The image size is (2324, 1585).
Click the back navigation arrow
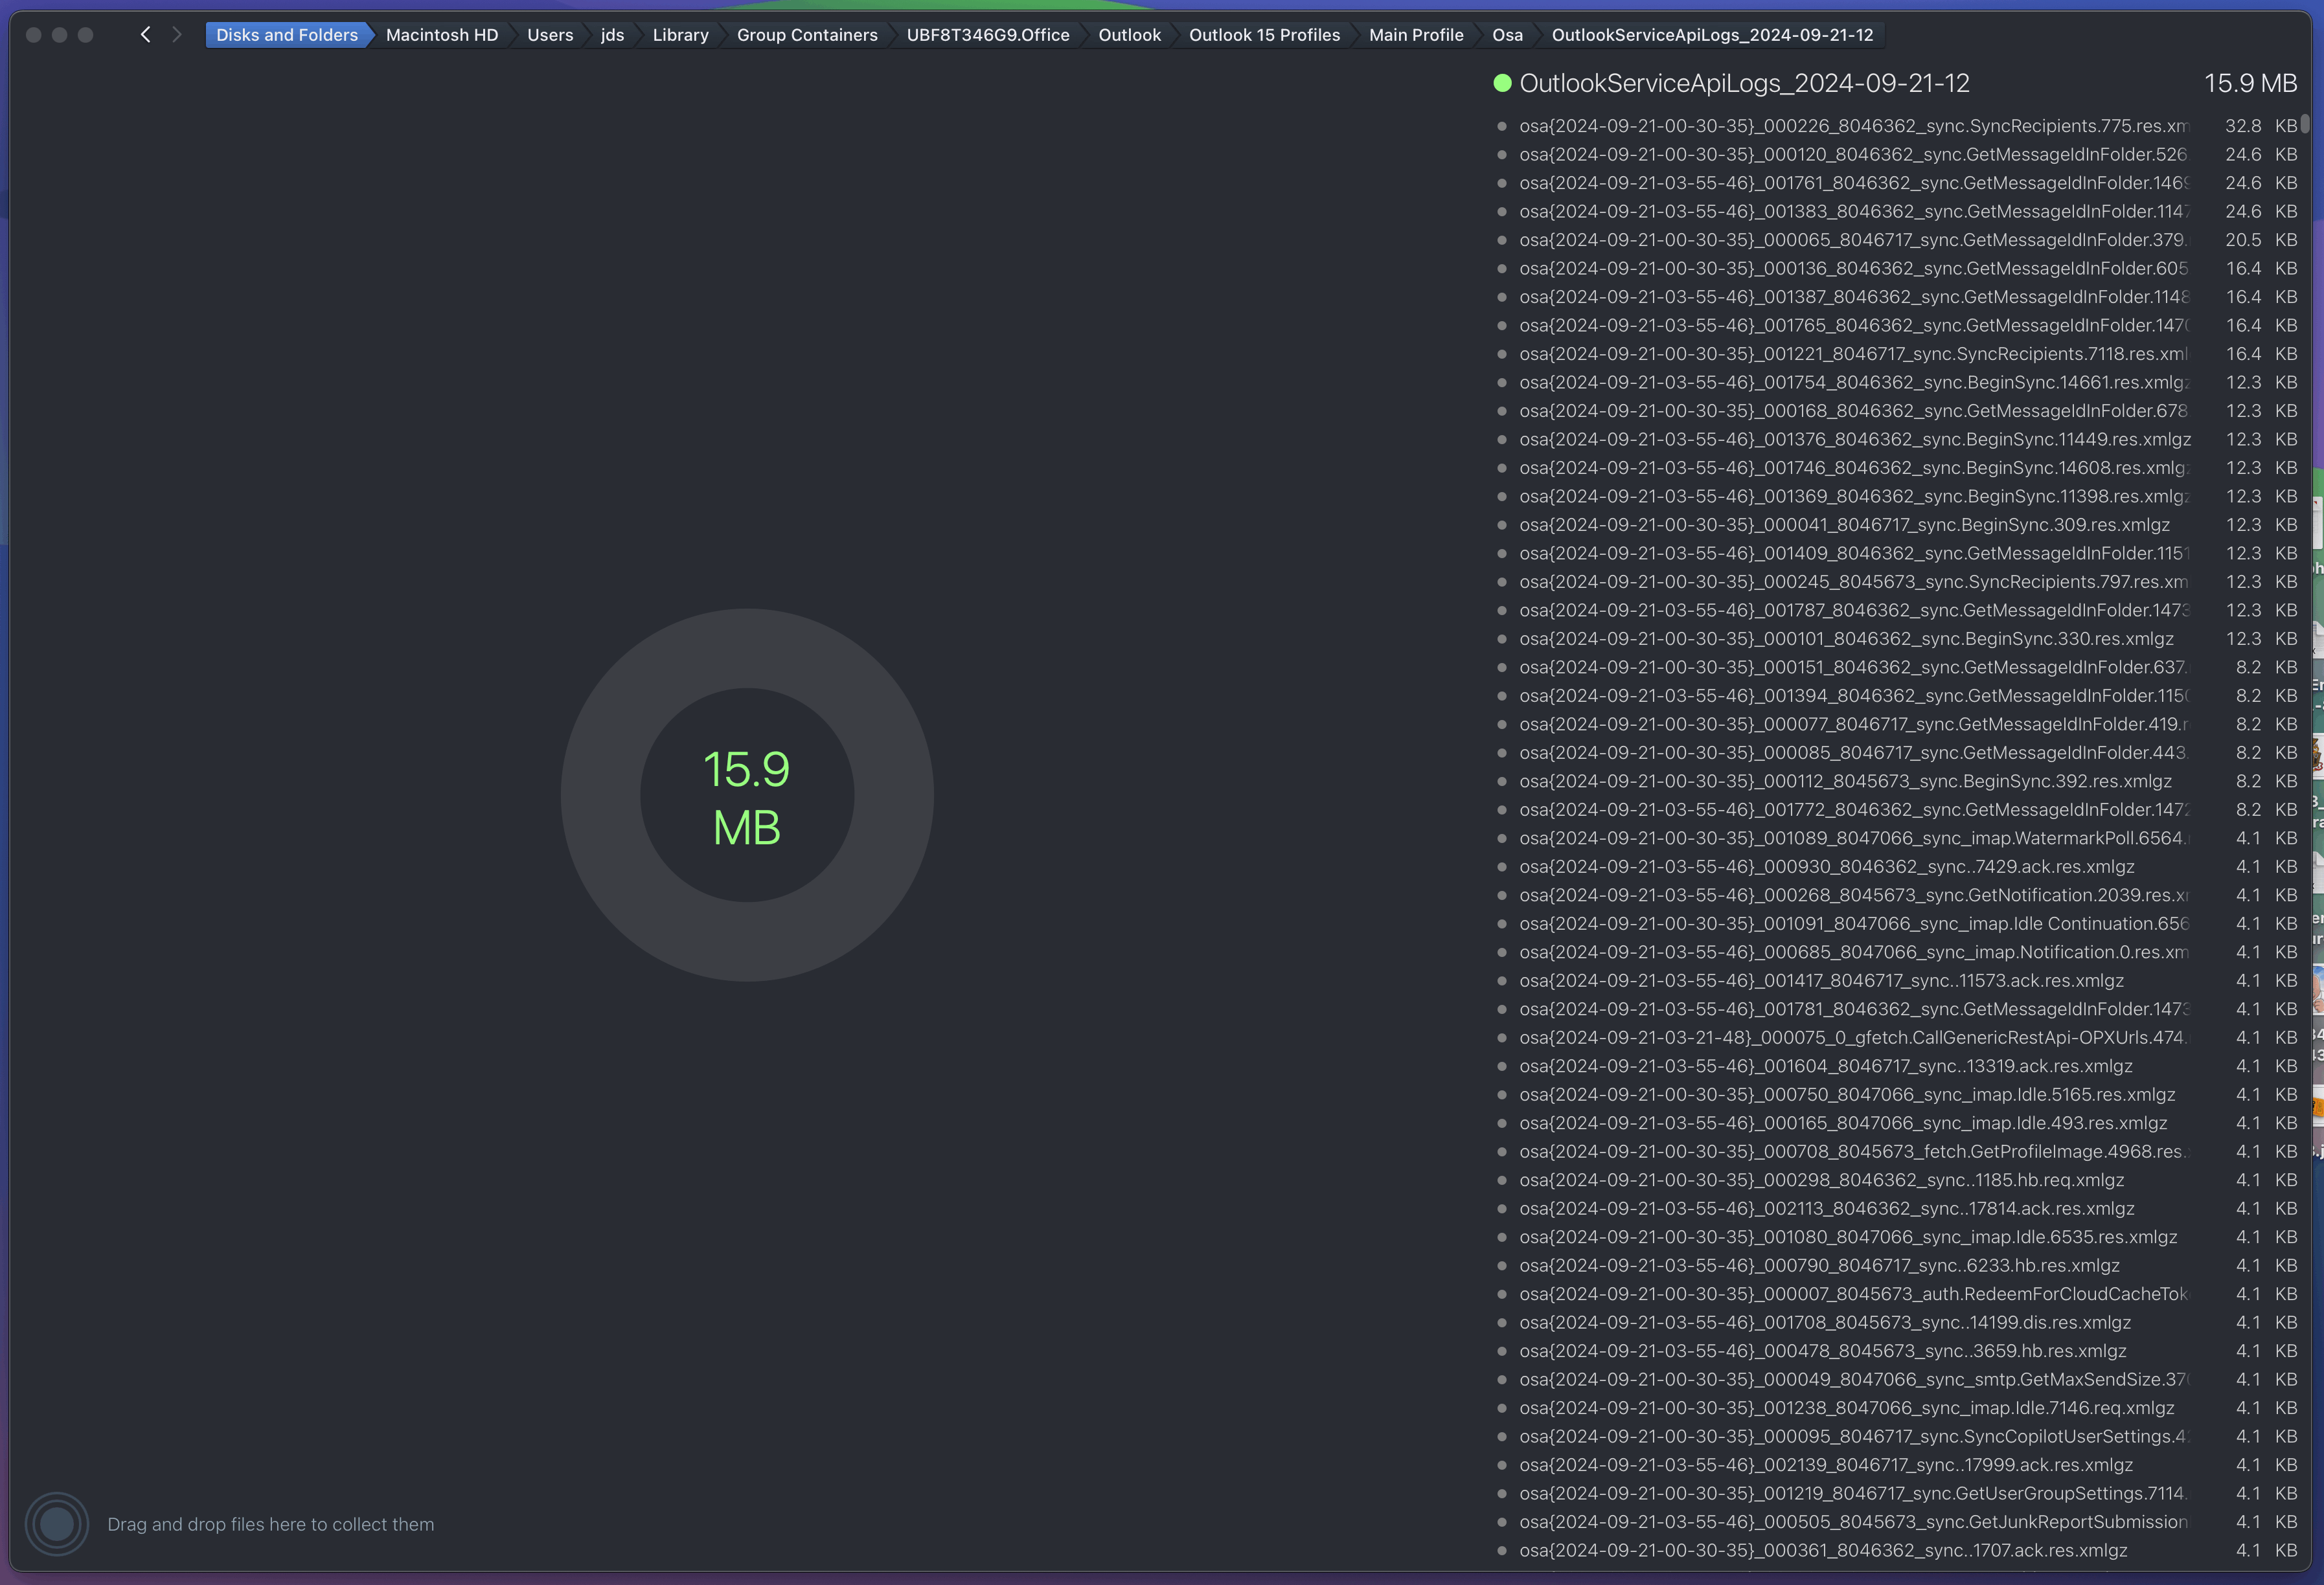click(146, 35)
